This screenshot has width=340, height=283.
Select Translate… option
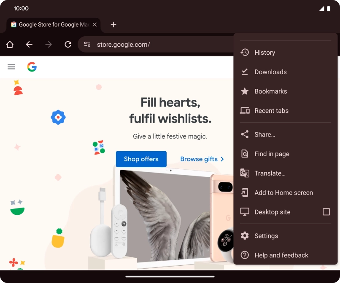point(270,174)
